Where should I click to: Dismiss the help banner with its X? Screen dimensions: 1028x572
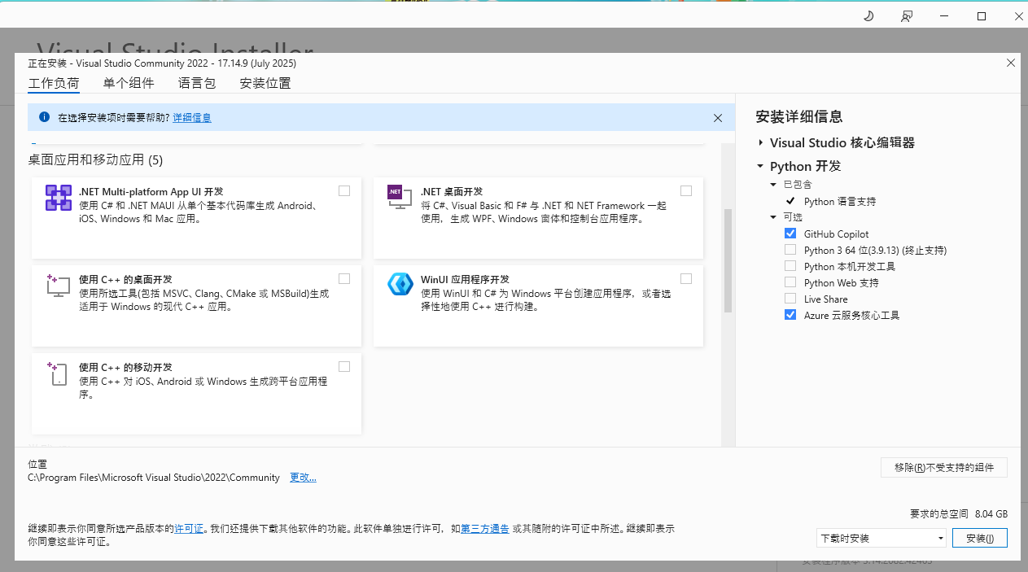[x=718, y=118]
